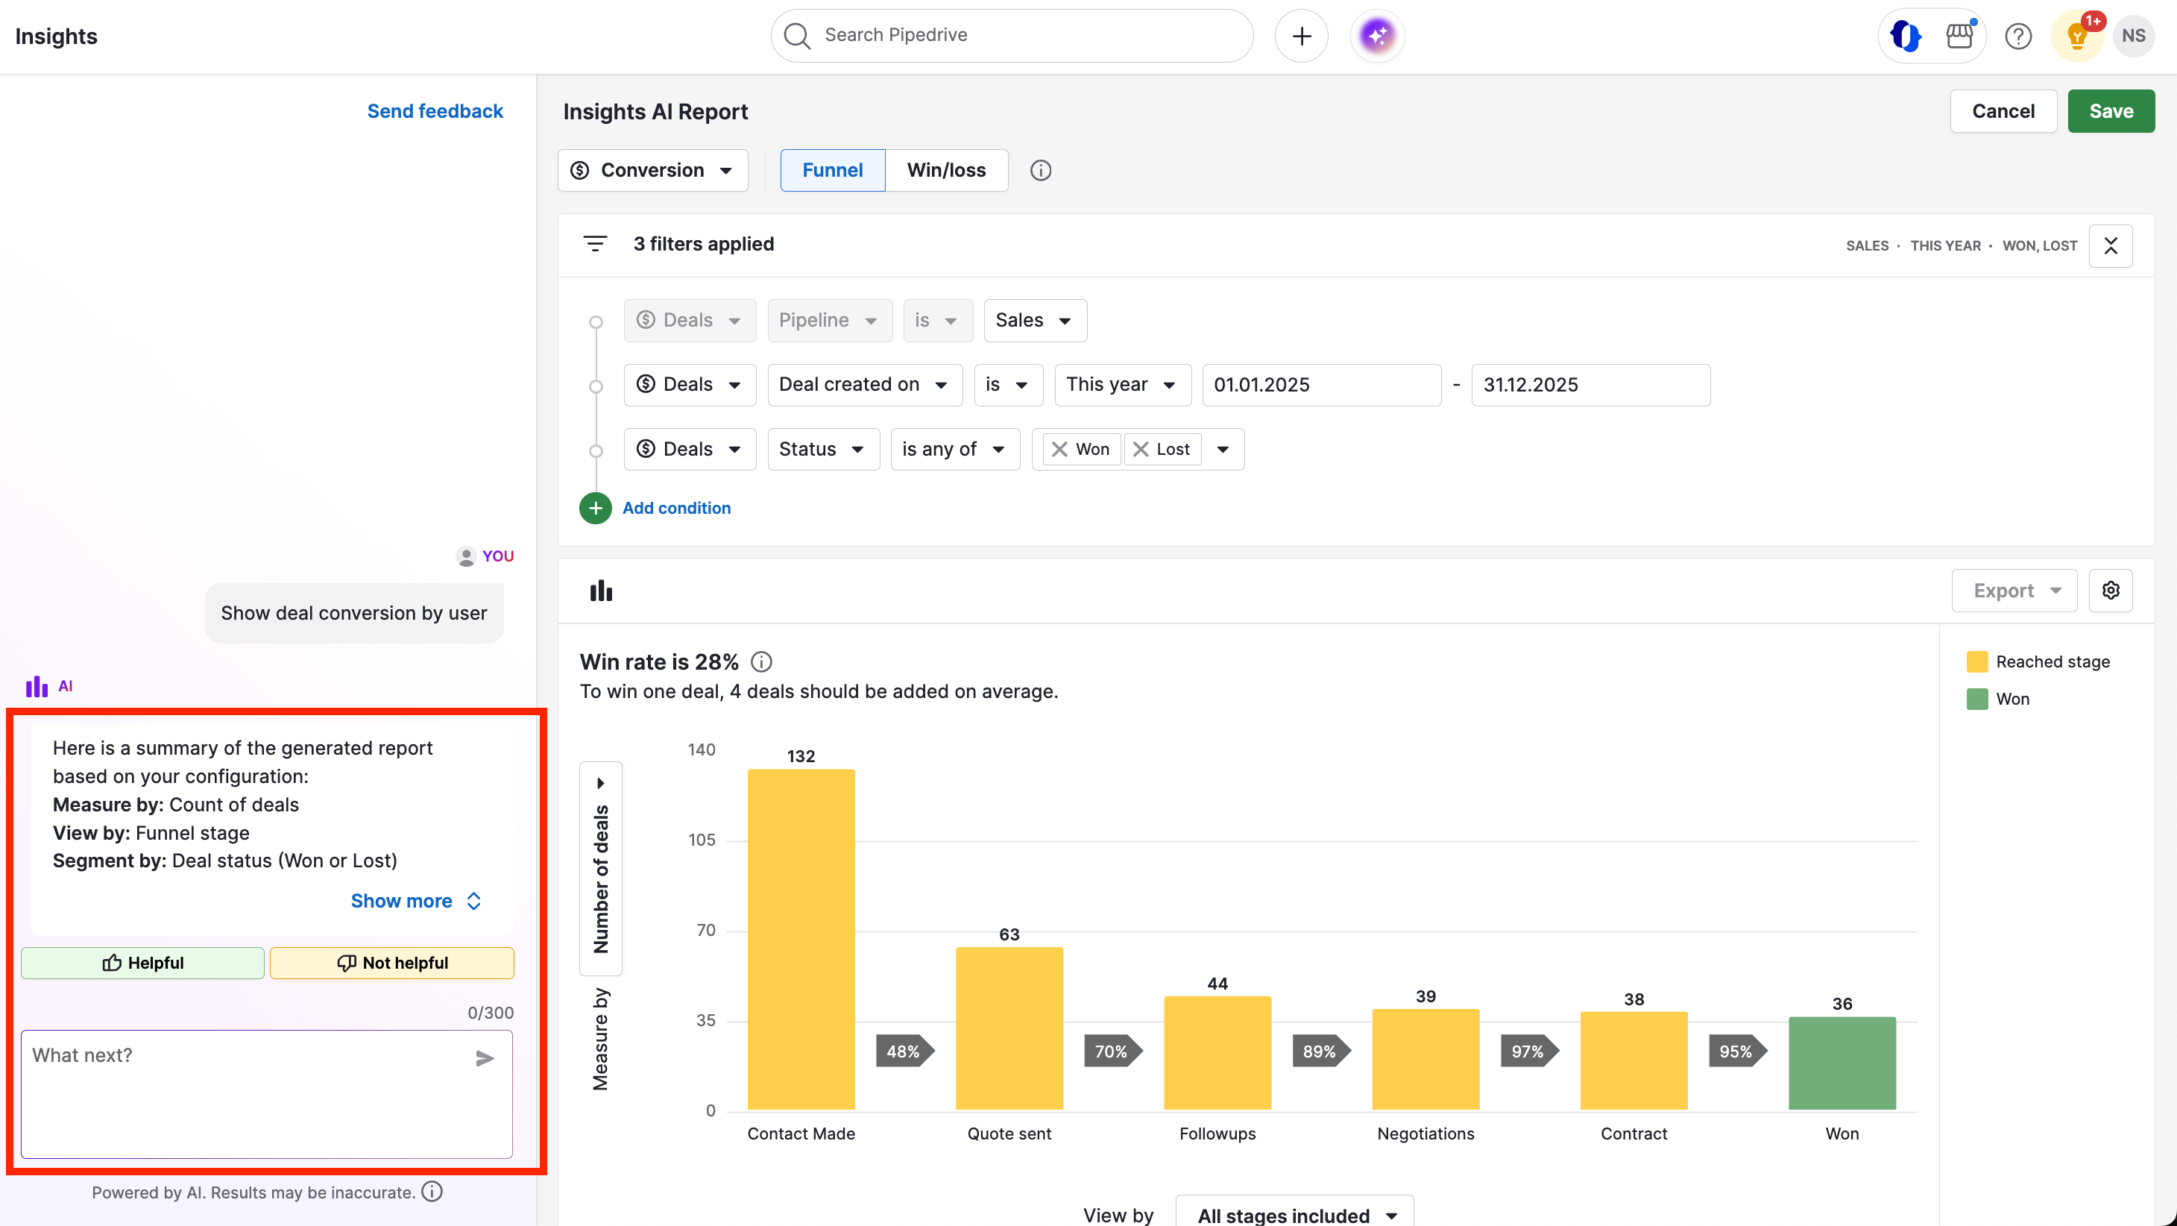Viewport: 2177px width, 1226px height.
Task: Open the suggestions lightbulb notification icon
Action: click(2076, 36)
